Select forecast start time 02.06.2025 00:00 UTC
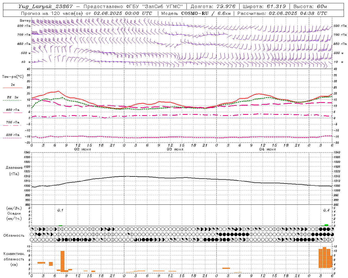The image size is (348, 278). click(123, 13)
